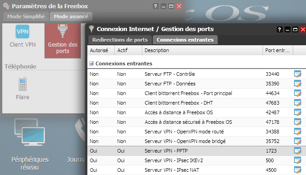Viewport: 306px width, 175px height.
Task: Sort by the Autorisé column header
Action: 101,50
